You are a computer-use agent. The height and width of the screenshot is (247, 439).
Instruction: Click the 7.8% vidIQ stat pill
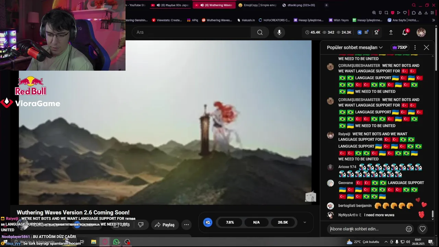point(230,222)
